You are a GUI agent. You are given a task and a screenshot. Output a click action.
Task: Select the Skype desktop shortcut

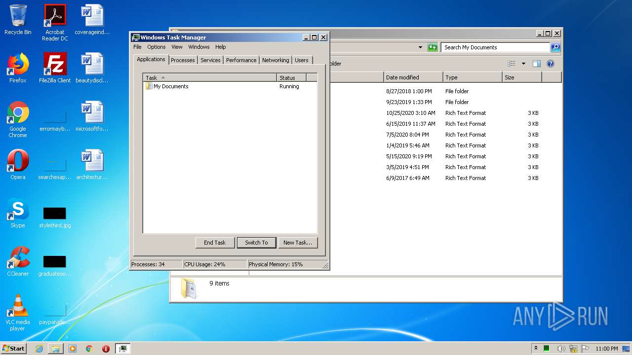tap(18, 213)
